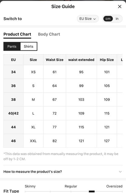Image resolution: width=126 pixels, height=193 pixels.
Task: Show the Shirts size table
Action: (x=28, y=46)
